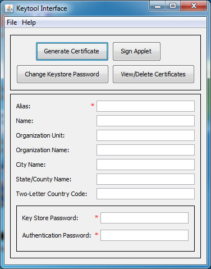Open View/Delete Certificates
Screen dimensions: 211x269
153,74
